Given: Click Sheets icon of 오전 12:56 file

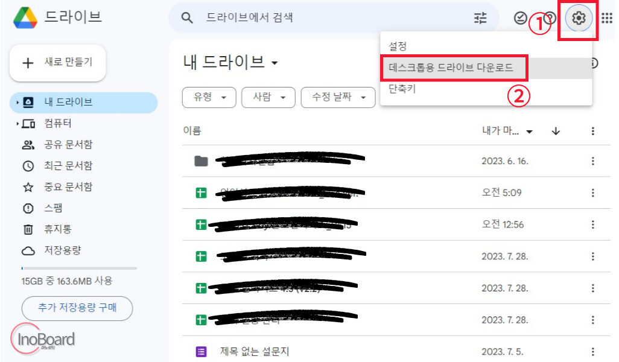Looking at the screenshot, I should [x=202, y=224].
